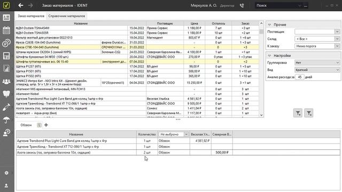The image size is (342, 192).
Task: Go back with the left arrow
Action: point(21,5)
